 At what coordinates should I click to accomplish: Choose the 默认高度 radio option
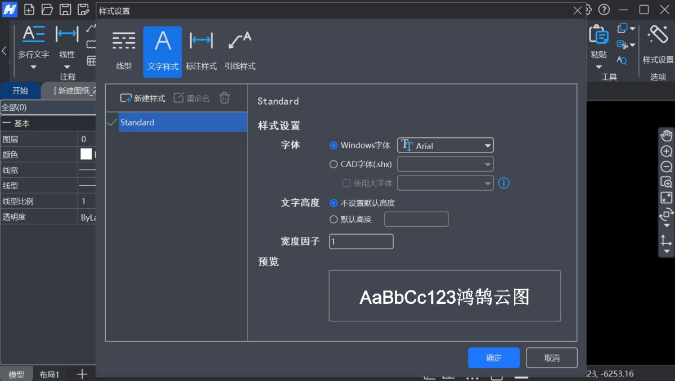(334, 219)
